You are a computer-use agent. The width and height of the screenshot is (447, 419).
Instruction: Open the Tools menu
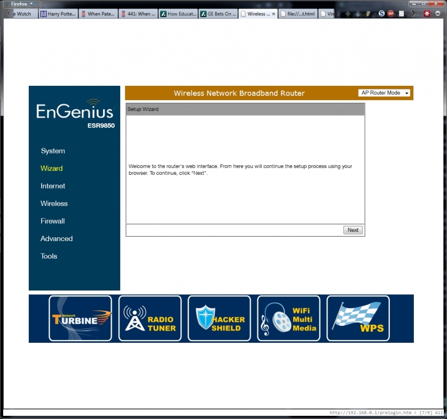[x=49, y=256]
